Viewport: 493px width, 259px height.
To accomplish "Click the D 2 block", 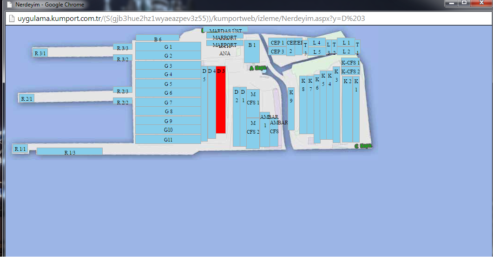I will click(237, 117).
